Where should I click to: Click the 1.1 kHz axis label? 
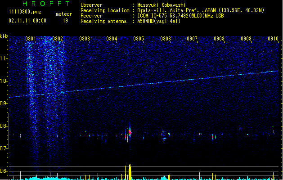[x=4, y=58]
